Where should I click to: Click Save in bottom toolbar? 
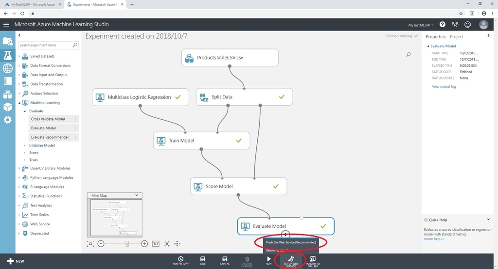[203, 261]
